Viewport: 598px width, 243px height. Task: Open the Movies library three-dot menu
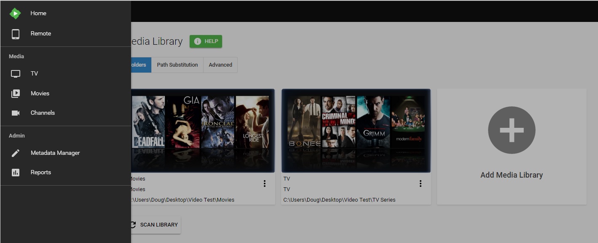click(265, 184)
